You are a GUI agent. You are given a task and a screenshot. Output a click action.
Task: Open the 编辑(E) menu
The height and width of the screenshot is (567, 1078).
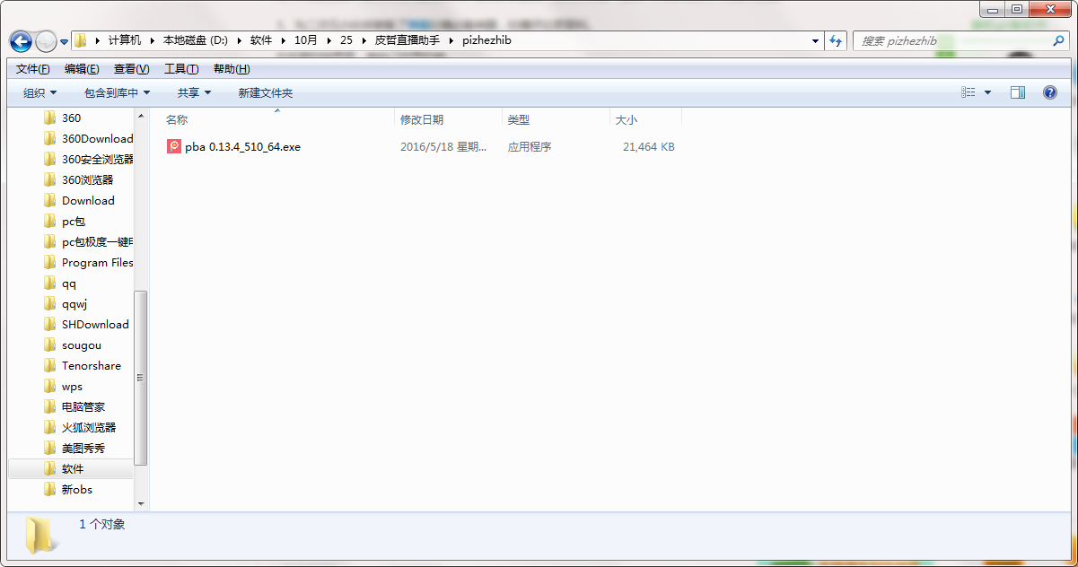[82, 69]
